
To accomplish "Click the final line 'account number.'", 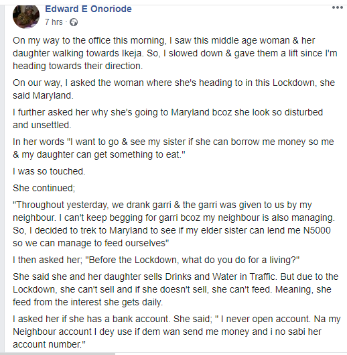I will 50,344.
